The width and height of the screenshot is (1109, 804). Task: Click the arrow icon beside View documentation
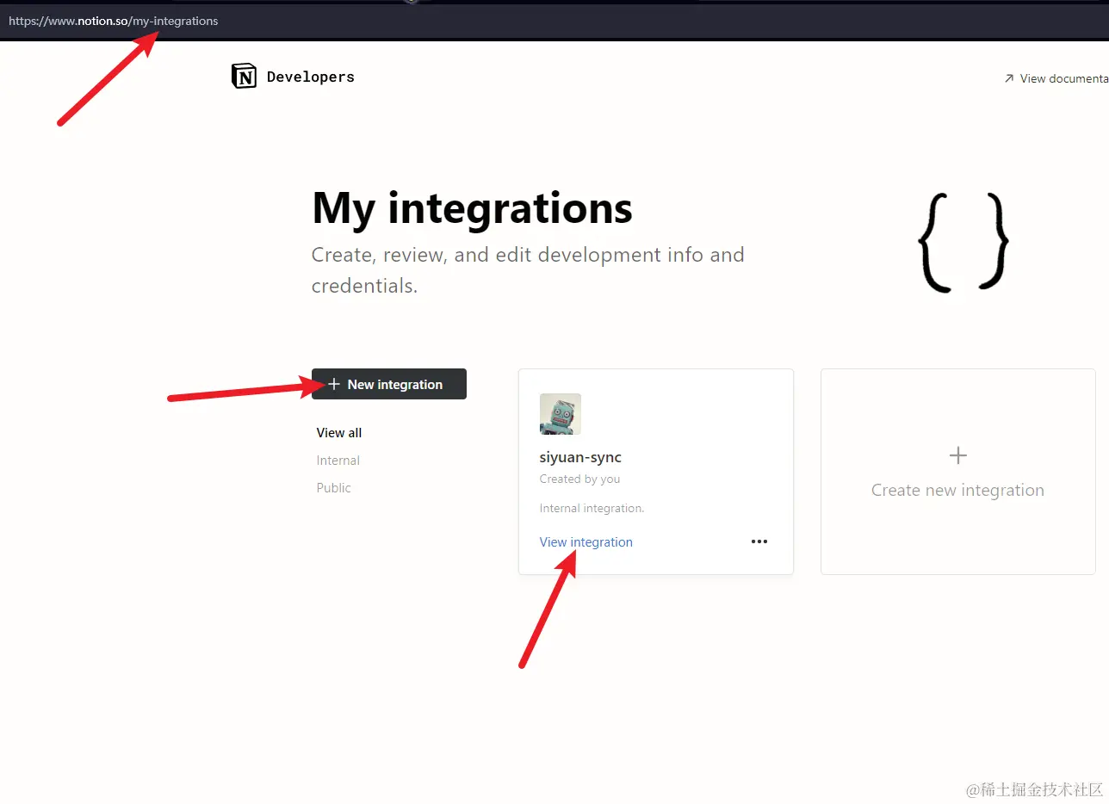coord(1009,78)
